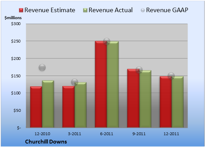Click the '$-' zero axis label
Screen dimensions: 205x147
pos(19,128)
